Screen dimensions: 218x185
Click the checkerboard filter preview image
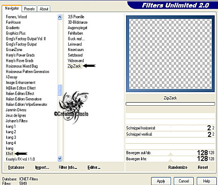(x=170, y=54)
